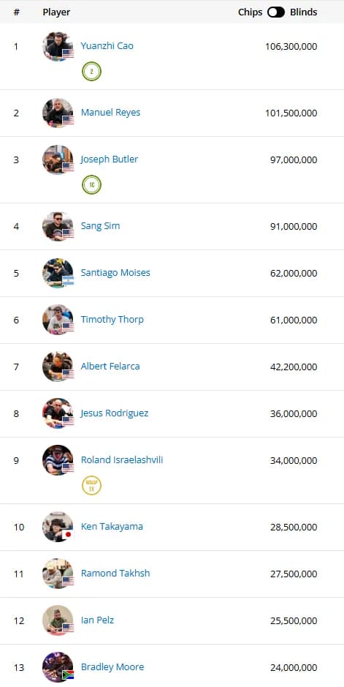Click Ken Takayama's avatar with Japan flag
The height and width of the screenshot is (687, 344).
click(58, 527)
